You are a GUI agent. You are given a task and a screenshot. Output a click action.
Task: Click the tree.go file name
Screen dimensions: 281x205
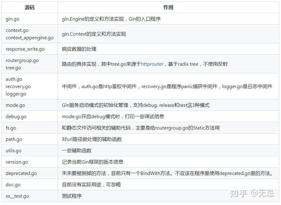tap(13, 68)
